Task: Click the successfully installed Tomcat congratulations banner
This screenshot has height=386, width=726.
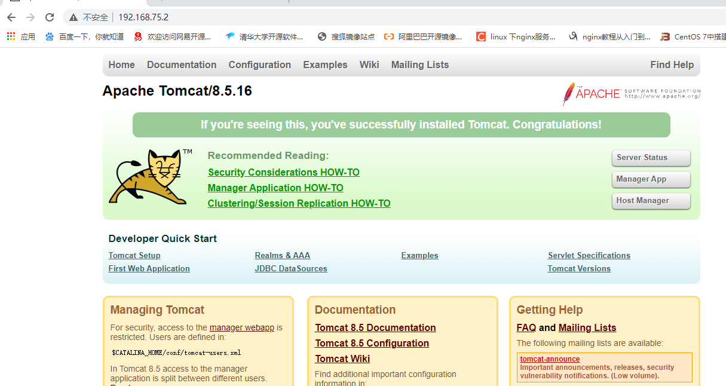Action: coord(401,125)
